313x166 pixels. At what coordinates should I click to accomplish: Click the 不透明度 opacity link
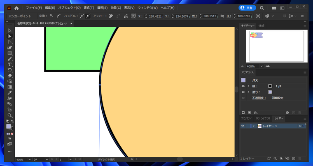coord(258,98)
